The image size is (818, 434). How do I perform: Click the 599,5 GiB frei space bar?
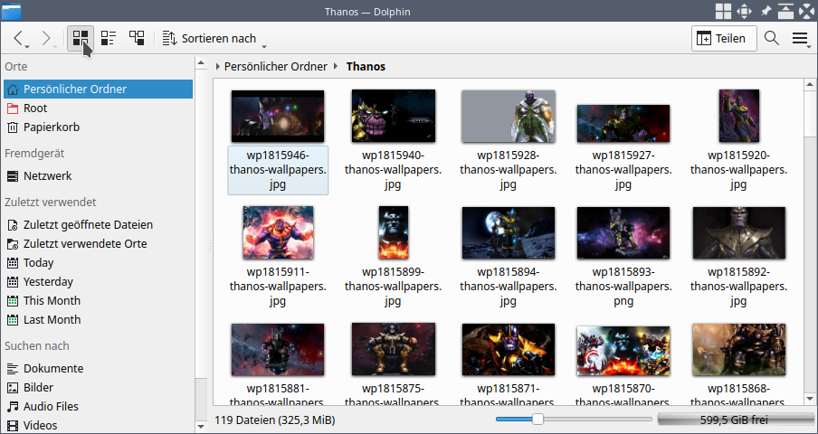(x=735, y=420)
